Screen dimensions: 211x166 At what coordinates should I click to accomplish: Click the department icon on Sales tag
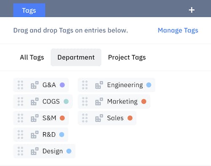[99, 118]
